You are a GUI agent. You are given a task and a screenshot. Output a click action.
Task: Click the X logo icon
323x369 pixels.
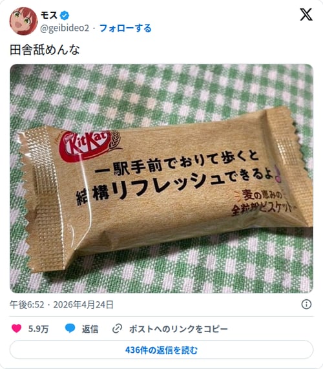(x=306, y=15)
